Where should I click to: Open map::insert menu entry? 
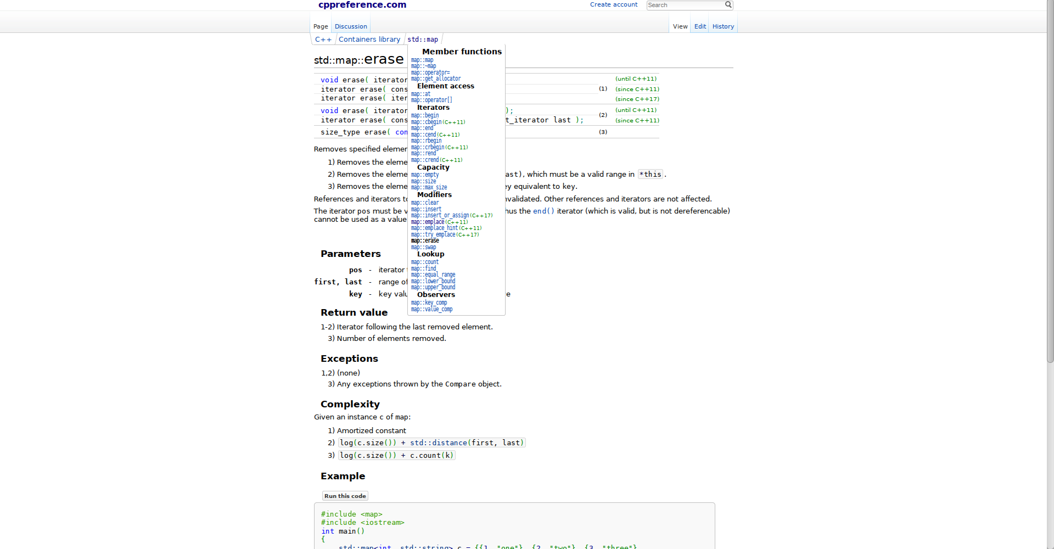[x=426, y=209]
